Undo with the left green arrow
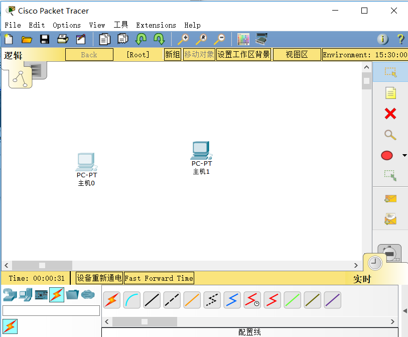The image size is (408, 337). click(x=141, y=39)
